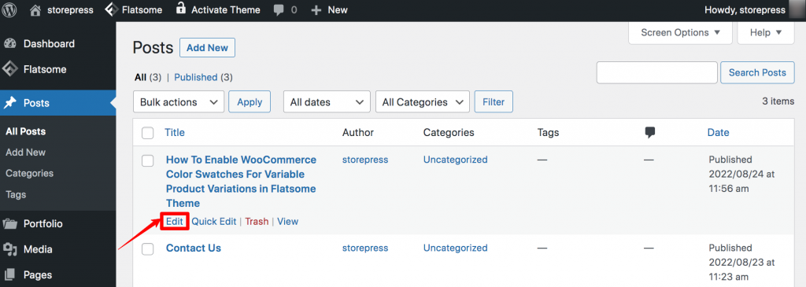
Task: Click Uncategorized in WooCommerce post row
Action: click(456, 160)
